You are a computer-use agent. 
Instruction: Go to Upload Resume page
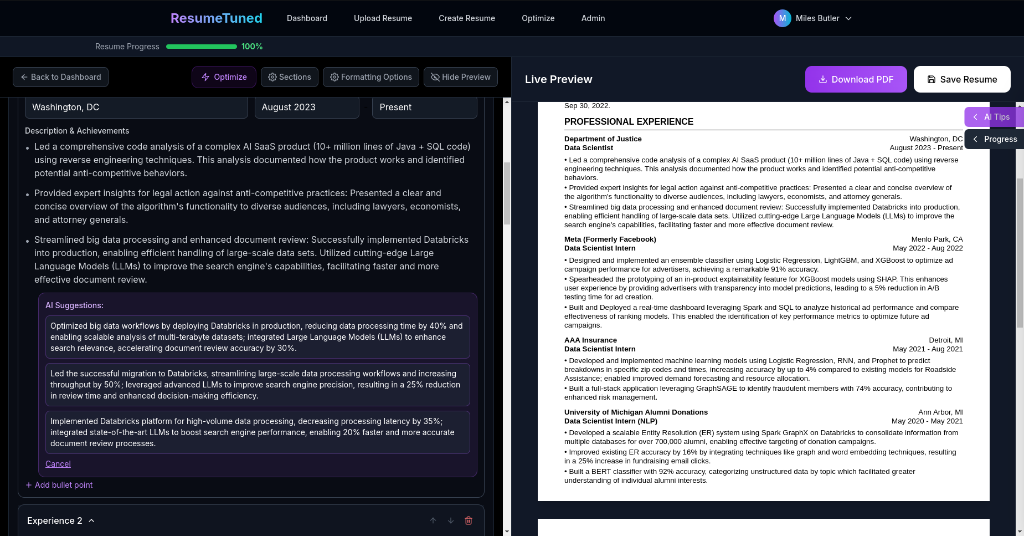tap(383, 18)
